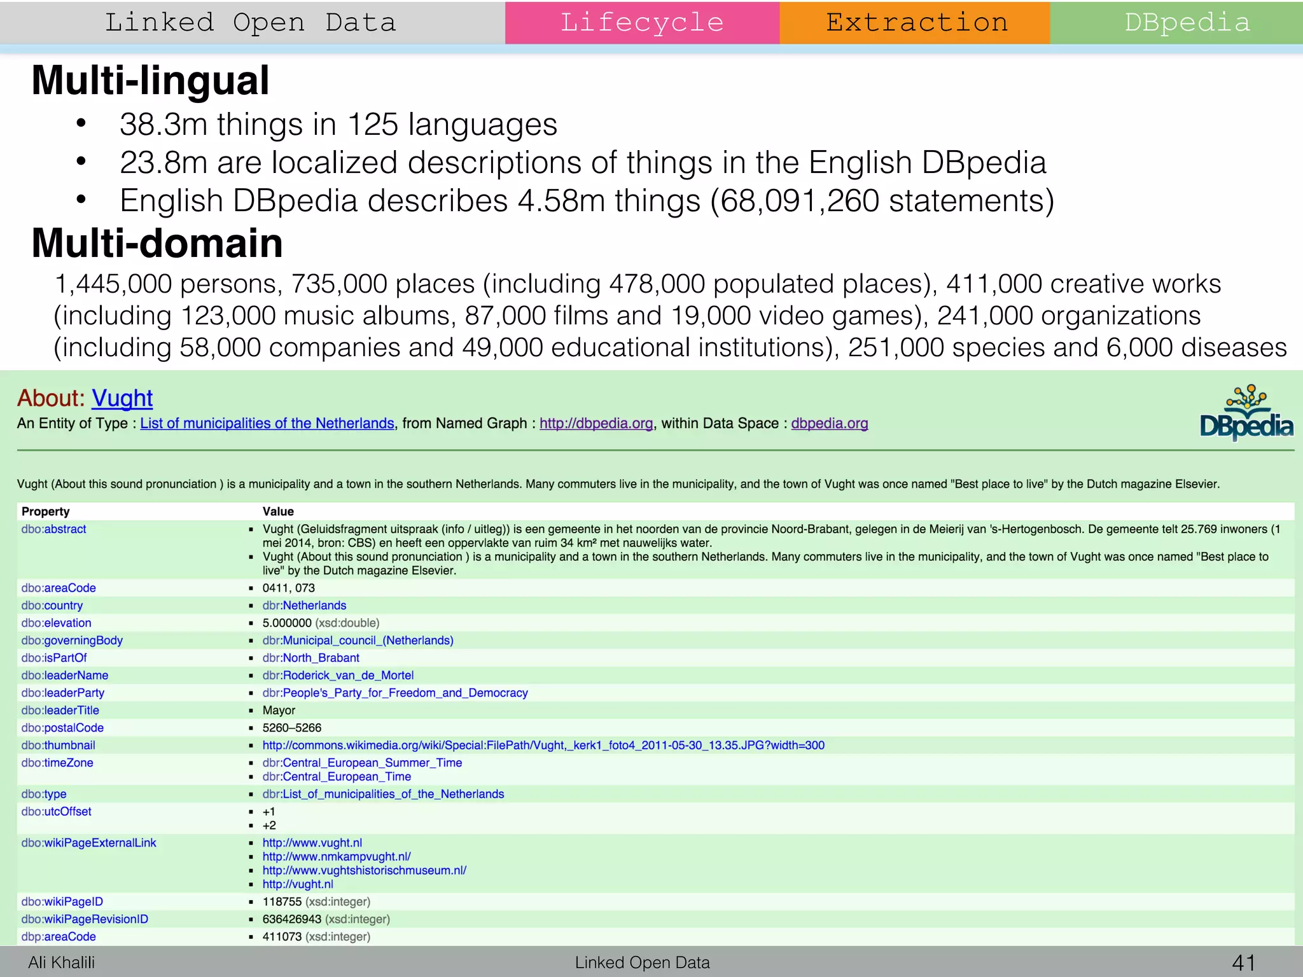Open dbr:List_of_municipalities_of_the_Netherlands value
The image size is (1303, 977).
(383, 794)
